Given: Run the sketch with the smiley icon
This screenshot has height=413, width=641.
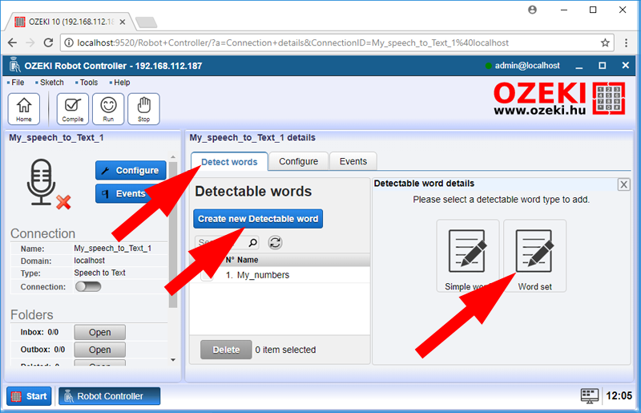Looking at the screenshot, I should click(x=108, y=108).
